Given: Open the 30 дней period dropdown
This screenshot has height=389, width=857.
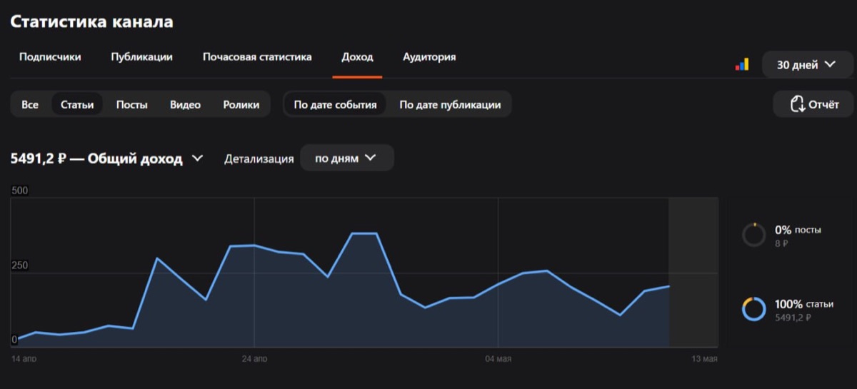Looking at the screenshot, I should pyautogui.click(x=806, y=64).
